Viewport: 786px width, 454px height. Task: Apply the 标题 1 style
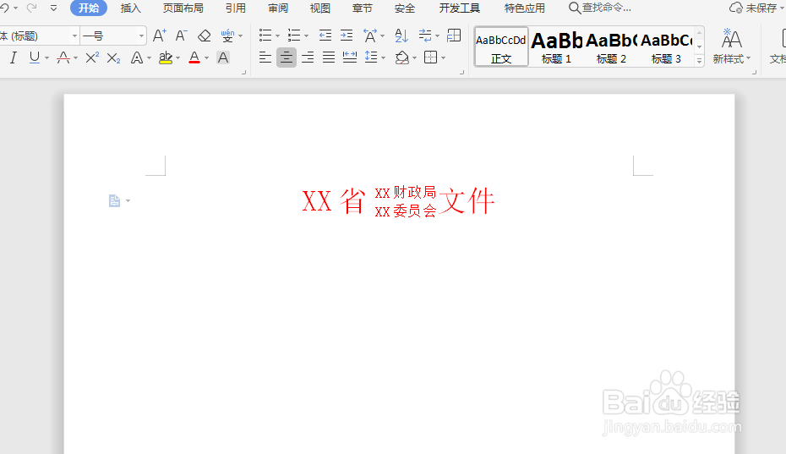pos(556,46)
